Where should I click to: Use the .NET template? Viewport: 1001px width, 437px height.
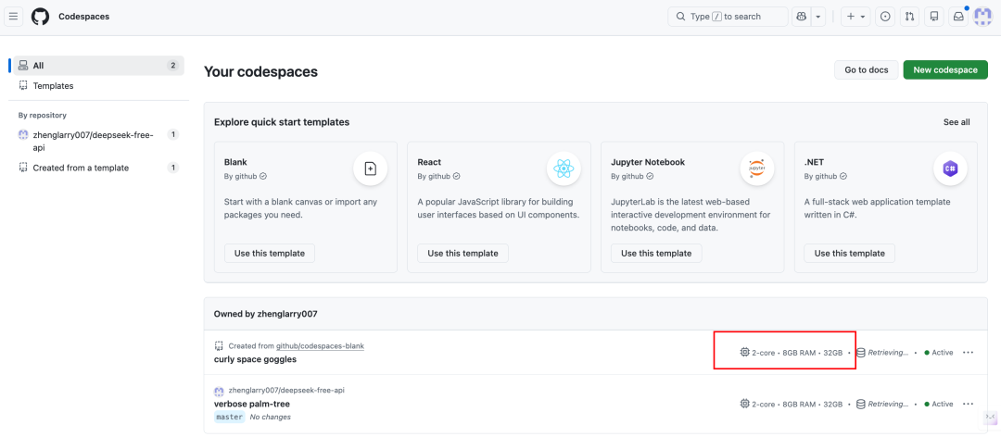849,254
